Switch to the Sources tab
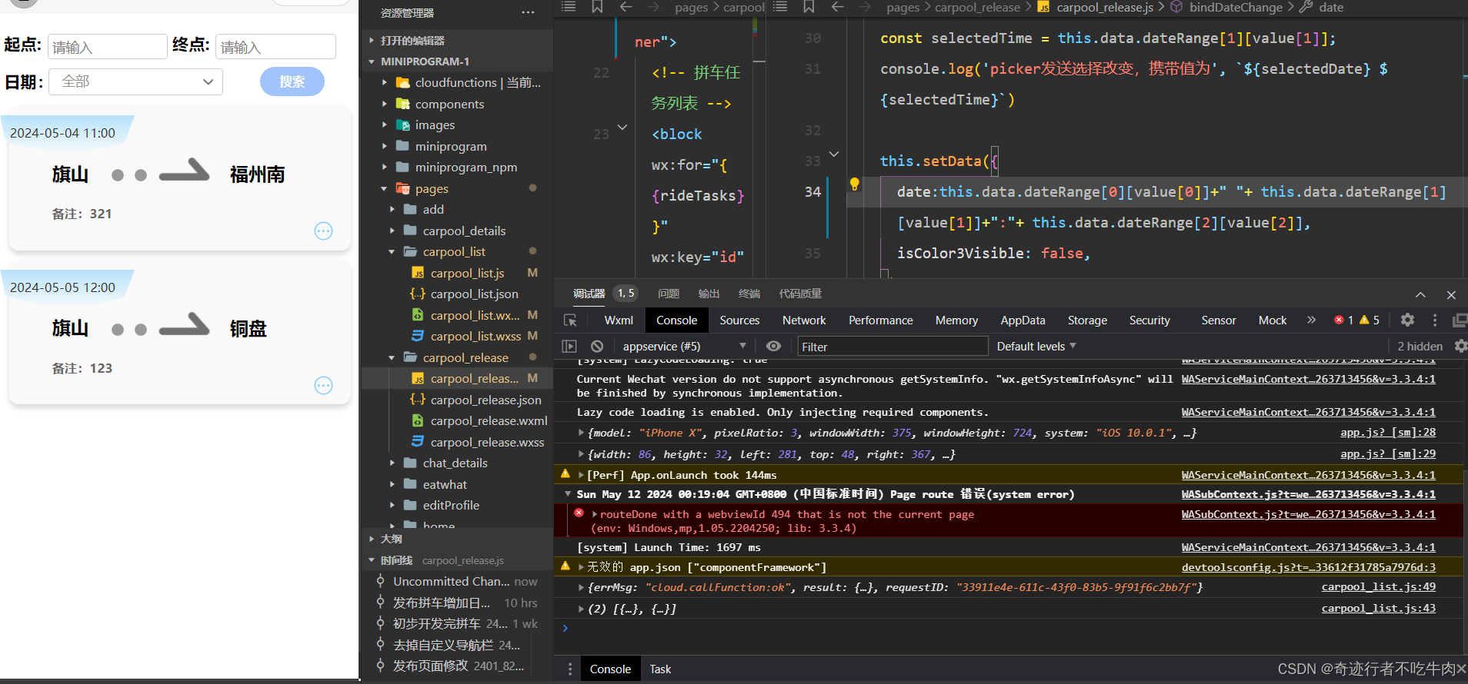The width and height of the screenshot is (1468, 684). (739, 320)
